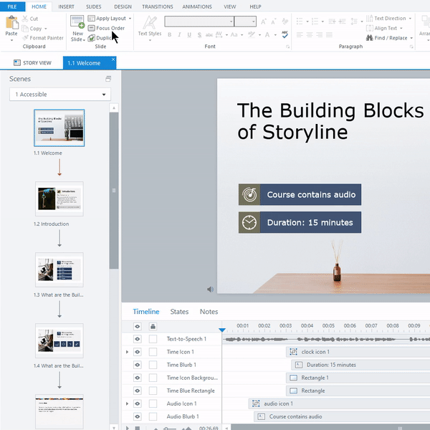Open the font name combo box
This screenshot has height=430, width=430.
(199, 21)
